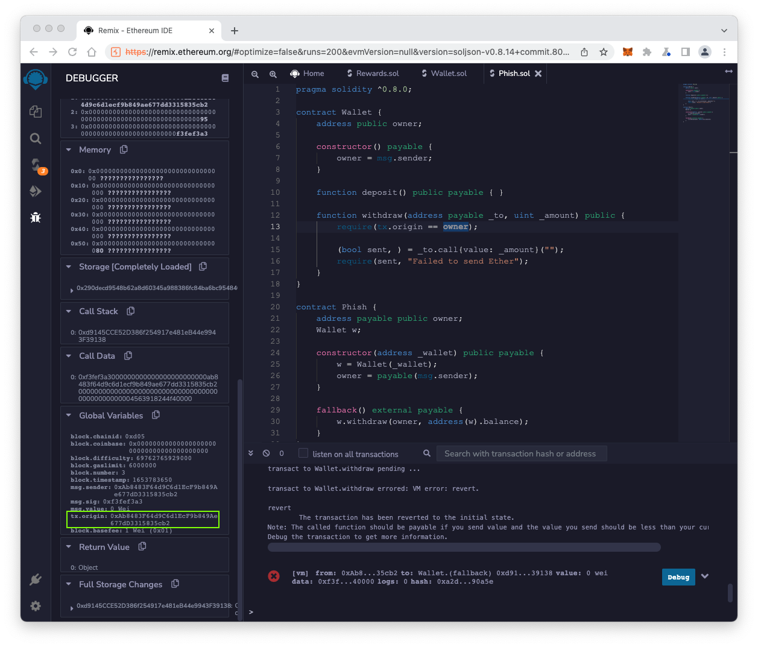Screen dimensions: 758x647
Task: Copy the Call Stack contents
Action: click(x=131, y=311)
